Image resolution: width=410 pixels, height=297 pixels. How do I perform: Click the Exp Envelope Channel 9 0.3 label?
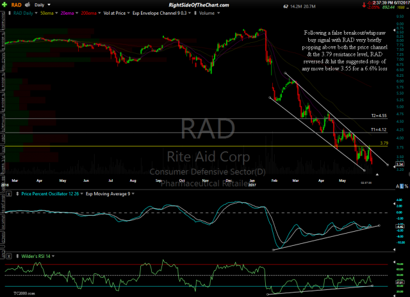tap(160, 13)
